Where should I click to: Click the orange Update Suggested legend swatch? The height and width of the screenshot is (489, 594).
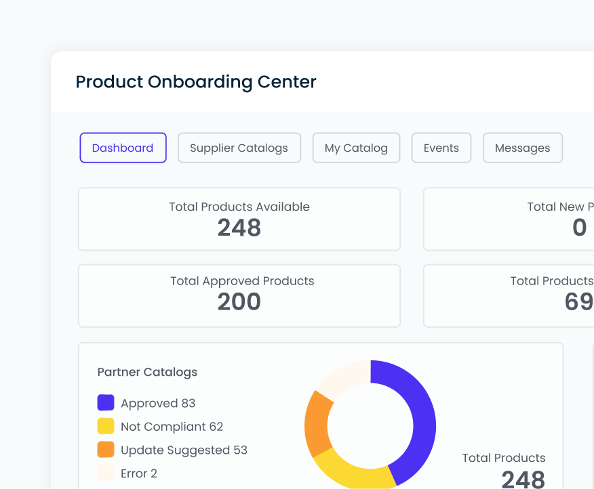pyautogui.click(x=105, y=450)
